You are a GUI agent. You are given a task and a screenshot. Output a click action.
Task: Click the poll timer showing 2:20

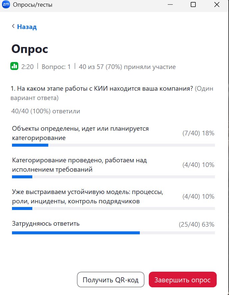click(27, 67)
